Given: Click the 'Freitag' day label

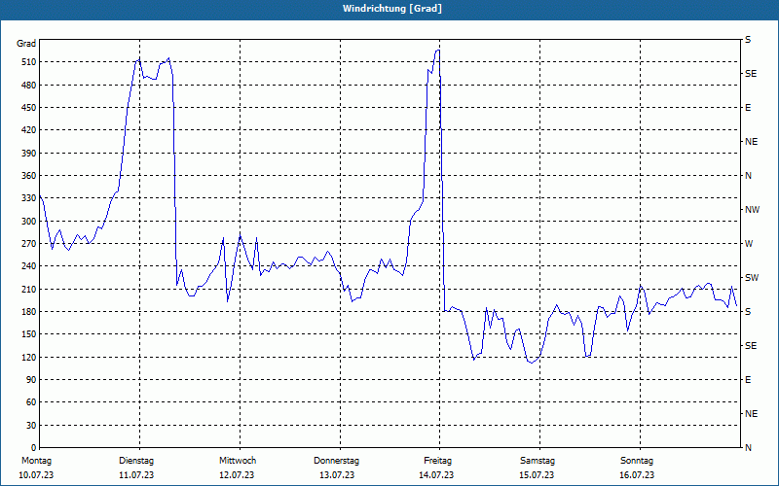Looking at the screenshot, I should pos(437,461).
